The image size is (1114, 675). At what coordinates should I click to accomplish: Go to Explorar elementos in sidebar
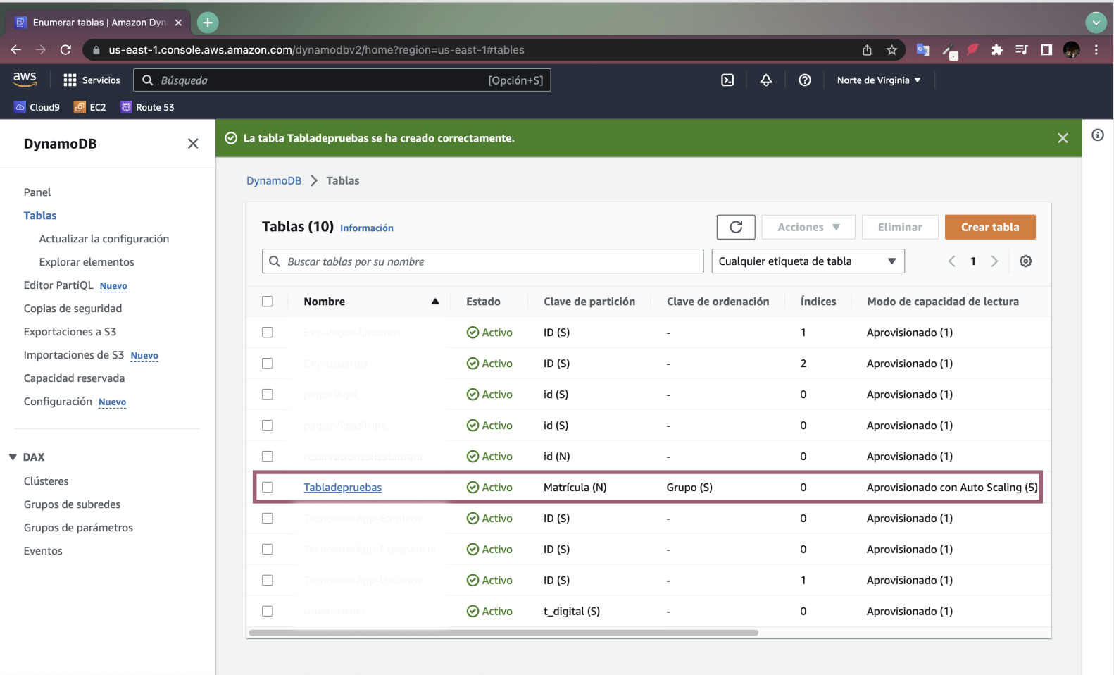click(87, 262)
